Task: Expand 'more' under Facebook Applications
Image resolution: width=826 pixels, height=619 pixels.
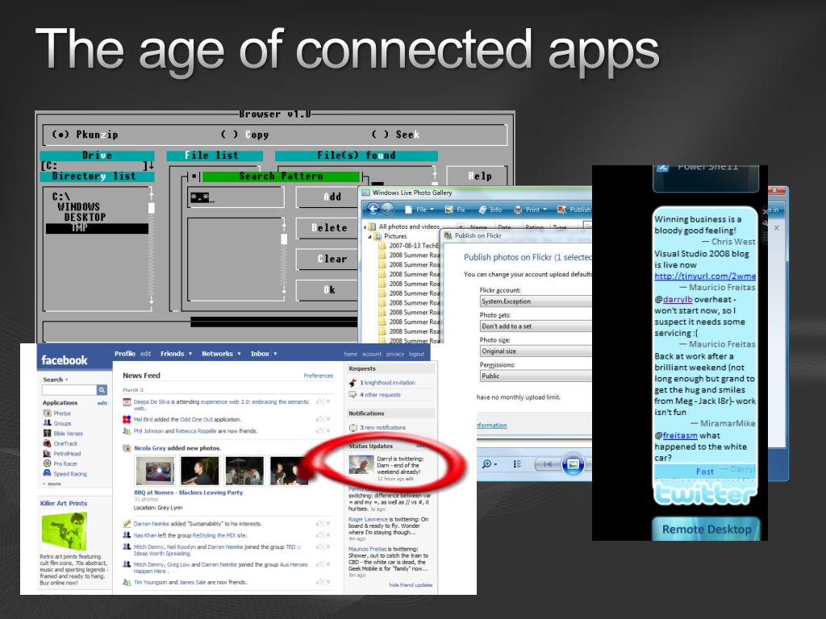Action: click(52, 484)
